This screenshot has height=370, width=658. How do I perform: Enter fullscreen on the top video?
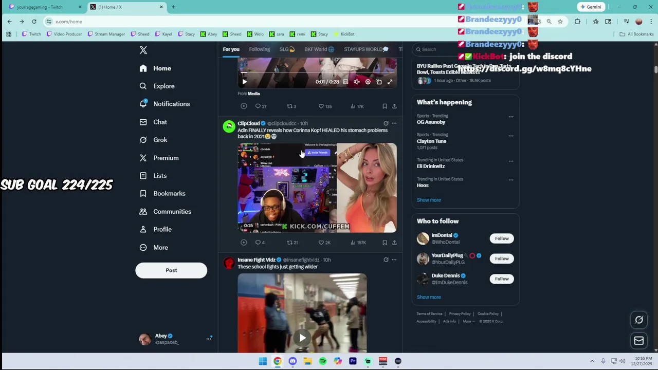point(390,82)
